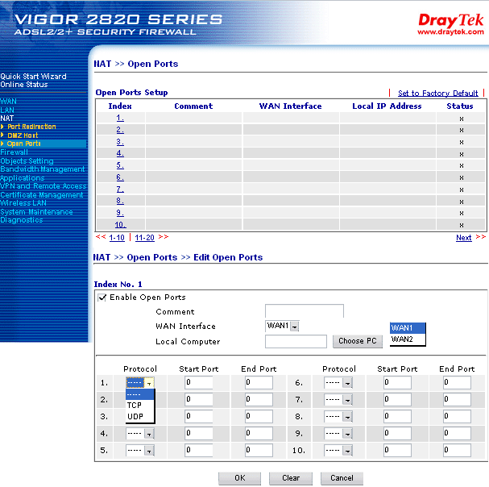Click Start Port field for row 3

(x=199, y=416)
